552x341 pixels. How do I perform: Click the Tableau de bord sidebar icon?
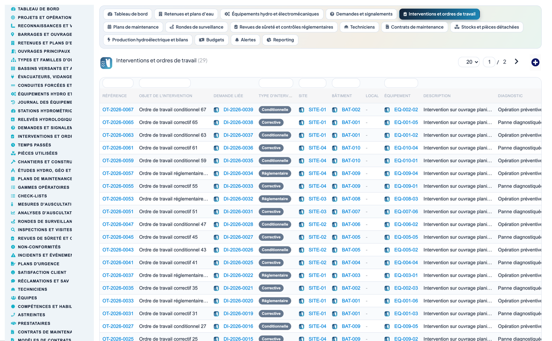coord(13,9)
